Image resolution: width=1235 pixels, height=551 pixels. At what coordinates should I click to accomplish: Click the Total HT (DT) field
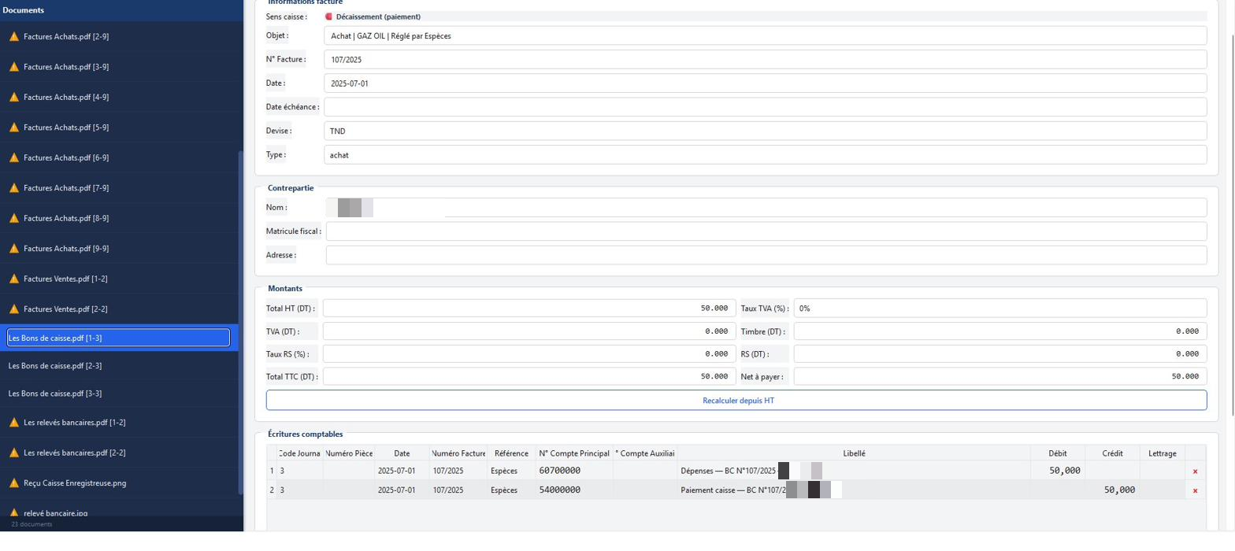point(528,309)
